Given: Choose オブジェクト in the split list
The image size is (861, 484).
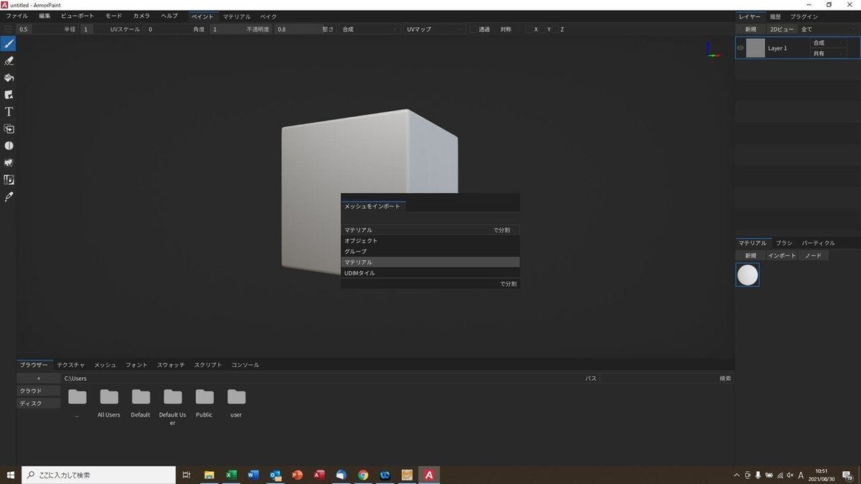Looking at the screenshot, I should coord(430,241).
